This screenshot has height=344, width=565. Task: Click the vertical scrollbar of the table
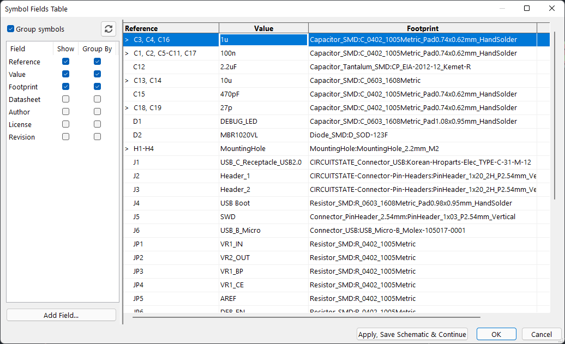554,115
